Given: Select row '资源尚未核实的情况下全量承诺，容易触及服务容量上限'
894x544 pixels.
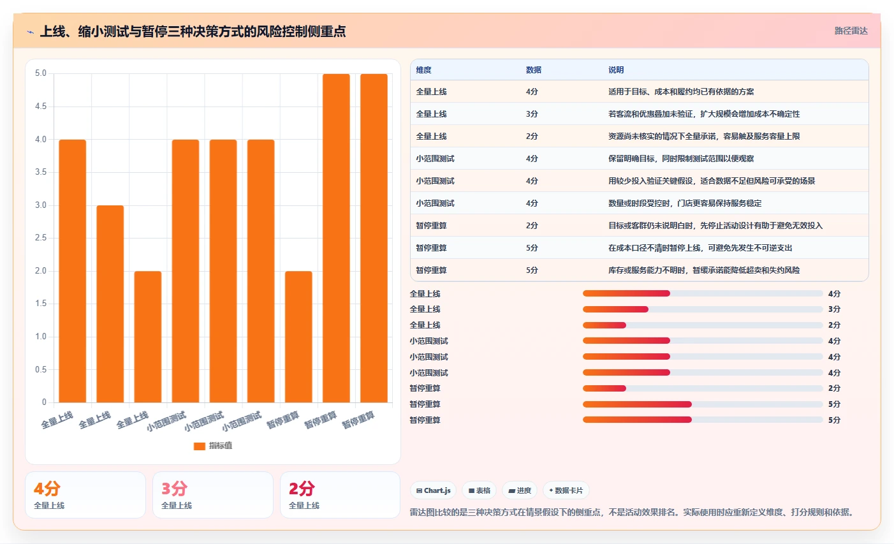Looking at the screenshot, I should pos(640,136).
